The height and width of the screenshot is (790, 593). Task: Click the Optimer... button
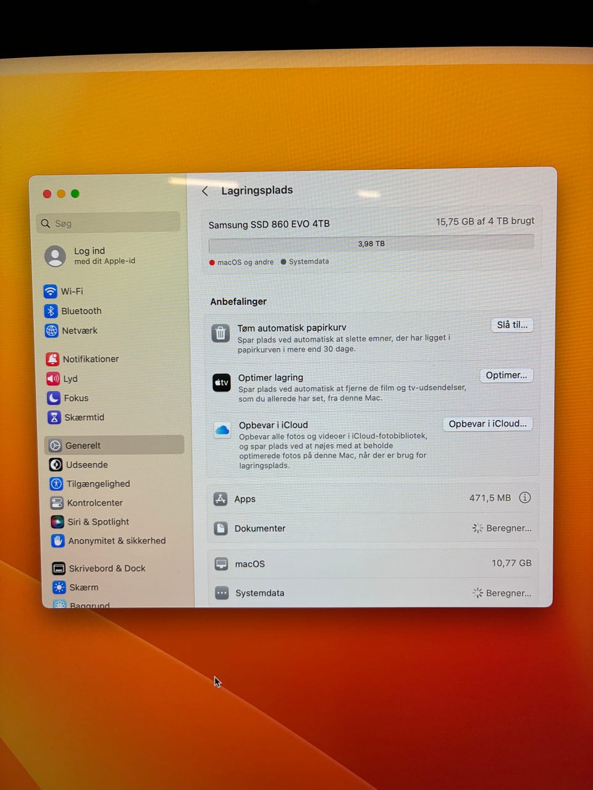click(x=507, y=375)
